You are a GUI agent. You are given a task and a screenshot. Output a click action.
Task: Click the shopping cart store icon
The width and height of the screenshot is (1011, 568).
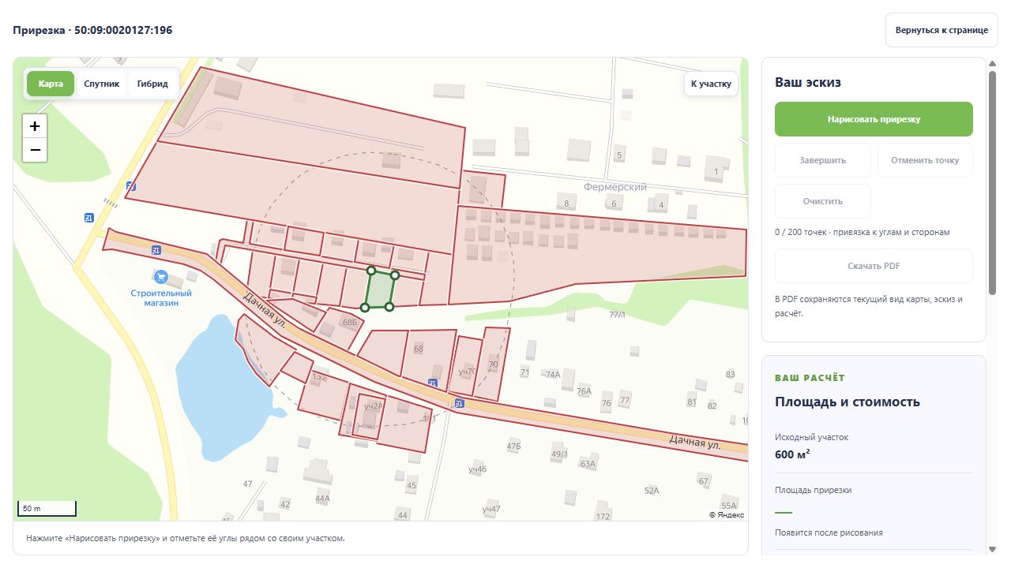[x=161, y=277]
